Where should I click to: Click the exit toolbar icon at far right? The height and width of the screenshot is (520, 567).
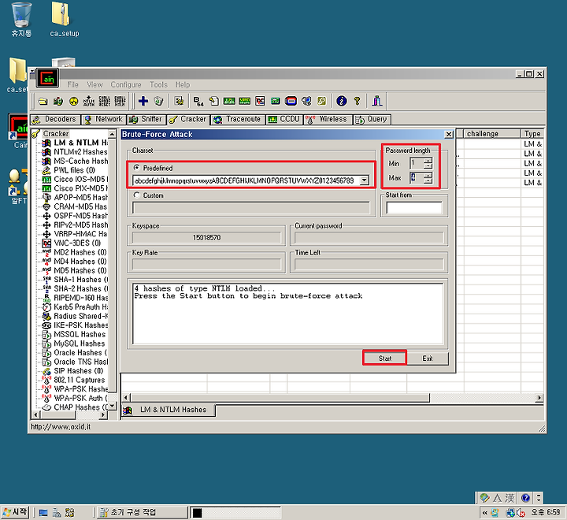point(377,101)
